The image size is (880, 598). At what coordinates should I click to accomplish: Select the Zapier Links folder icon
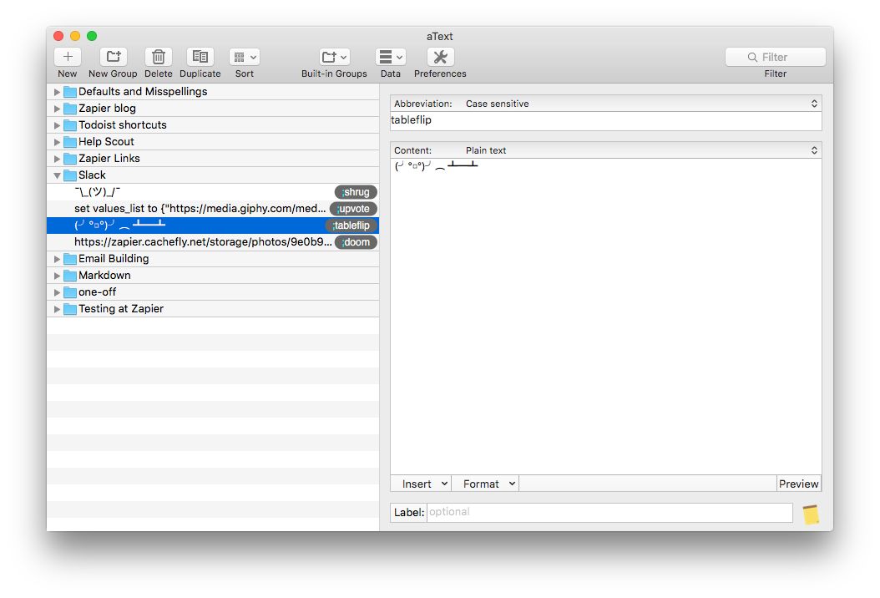click(70, 159)
